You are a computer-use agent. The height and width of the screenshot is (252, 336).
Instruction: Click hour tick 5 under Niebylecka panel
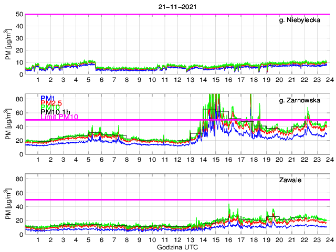[89, 80]
